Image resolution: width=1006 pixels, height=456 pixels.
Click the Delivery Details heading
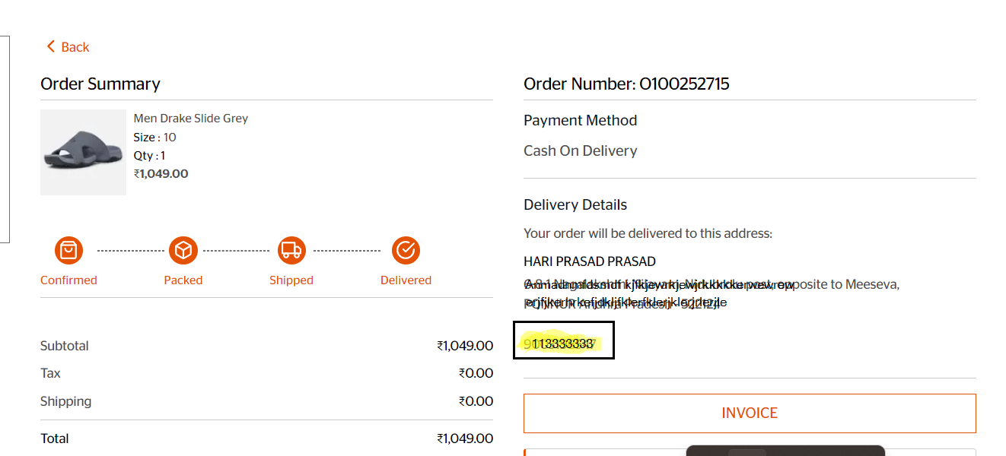tap(575, 205)
